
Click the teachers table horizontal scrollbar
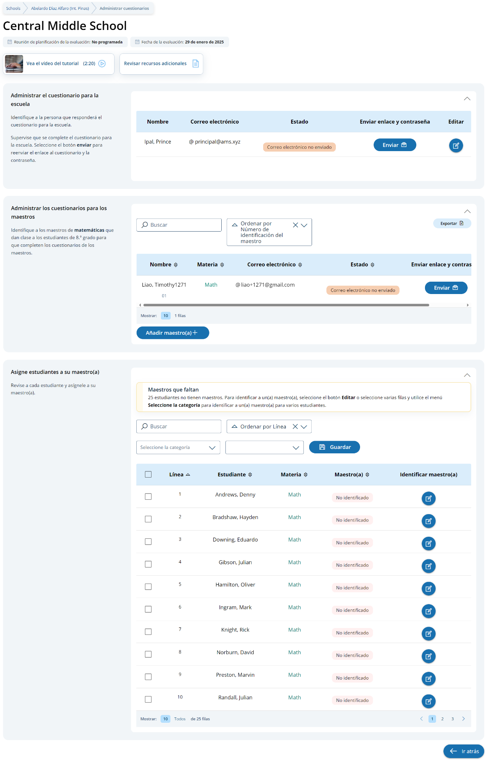click(x=286, y=305)
